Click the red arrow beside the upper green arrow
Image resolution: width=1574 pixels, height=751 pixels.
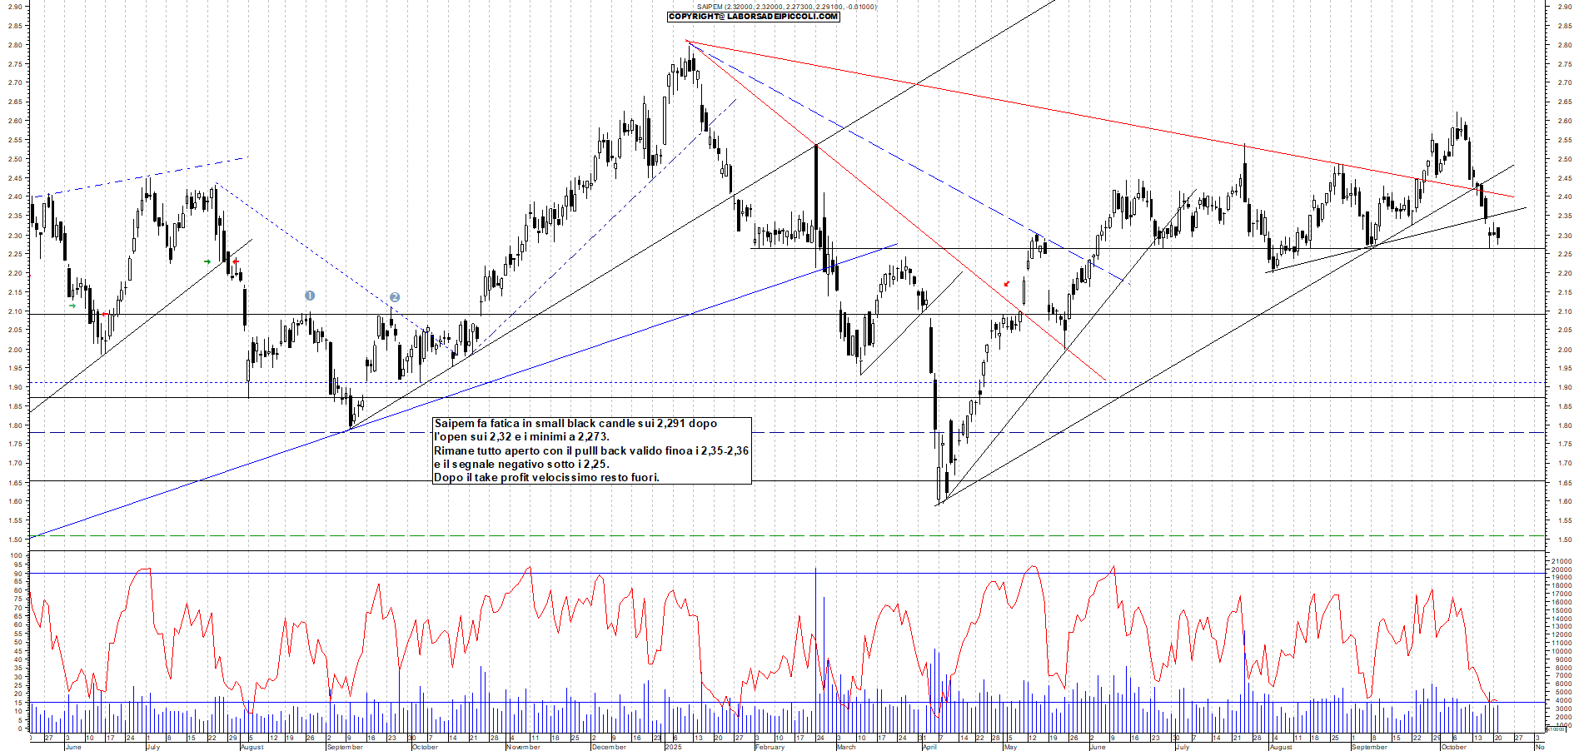(236, 262)
